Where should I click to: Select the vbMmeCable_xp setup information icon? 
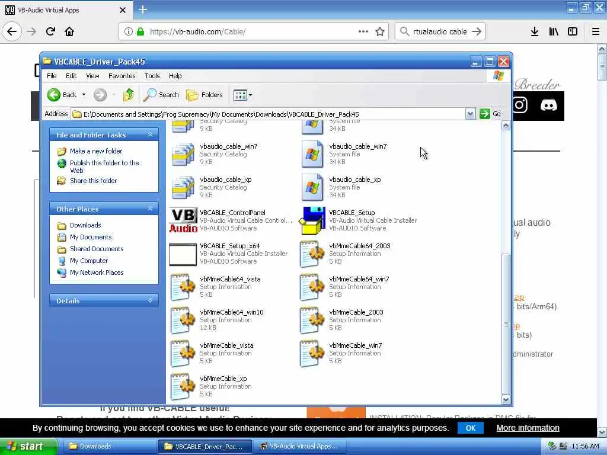(183, 387)
